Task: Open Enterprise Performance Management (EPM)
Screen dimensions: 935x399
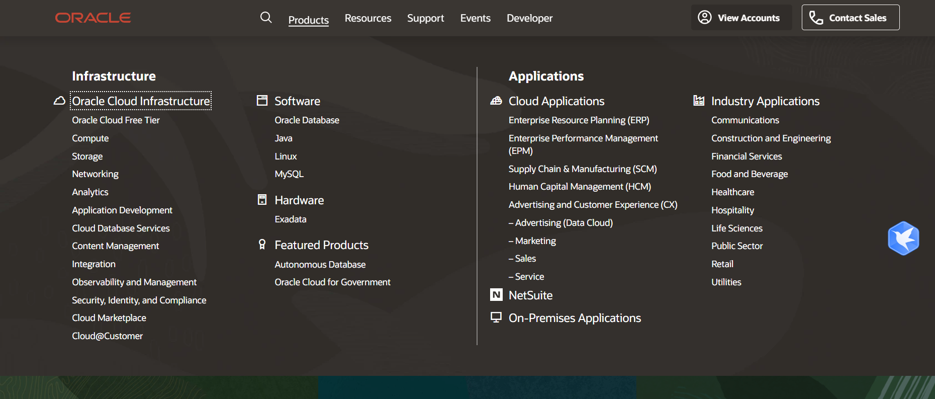Action: pyautogui.click(x=583, y=144)
